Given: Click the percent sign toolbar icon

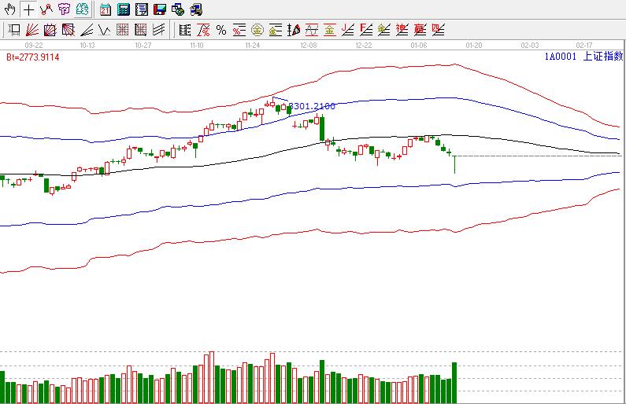Looking at the screenshot, I should click(220, 31).
